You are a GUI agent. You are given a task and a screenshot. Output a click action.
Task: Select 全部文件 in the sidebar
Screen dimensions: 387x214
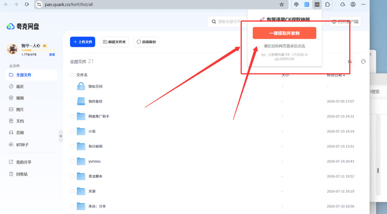pos(31,75)
